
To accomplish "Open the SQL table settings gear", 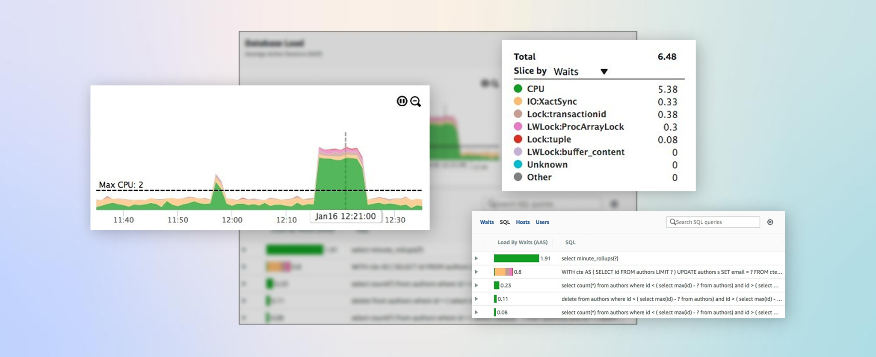I will tap(770, 222).
